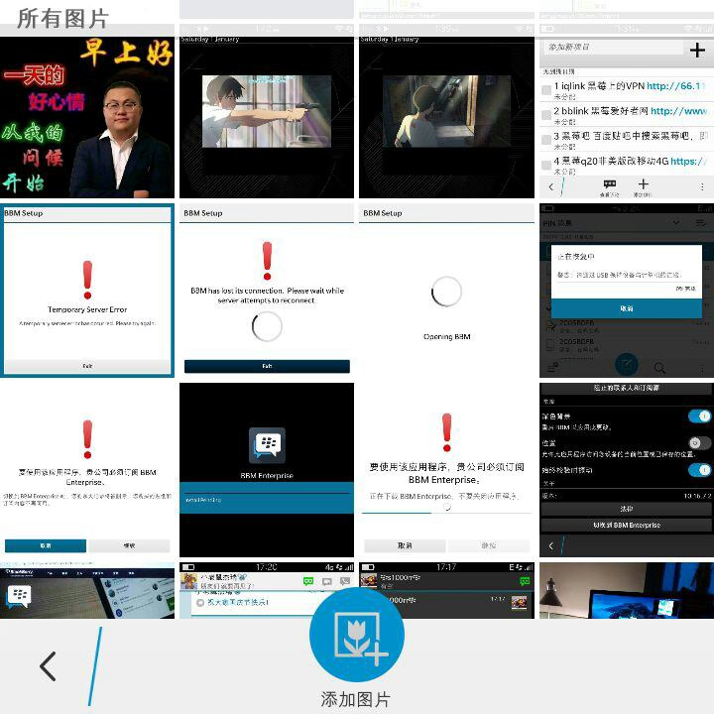This screenshot has height=714, width=714.
Task: Tap the round blue add-picture icon
Action: point(357,635)
